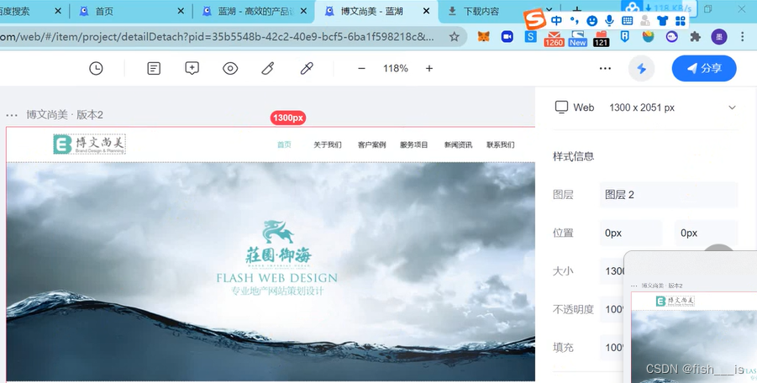Open the three-dot more options in toolbar
This screenshot has width=757, height=383.
[605, 69]
